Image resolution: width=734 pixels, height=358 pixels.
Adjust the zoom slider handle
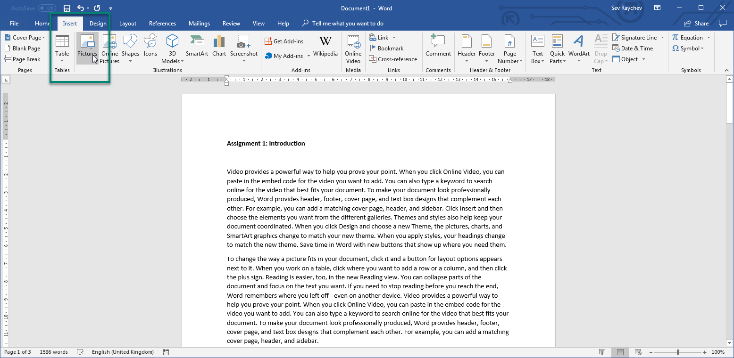coord(678,352)
